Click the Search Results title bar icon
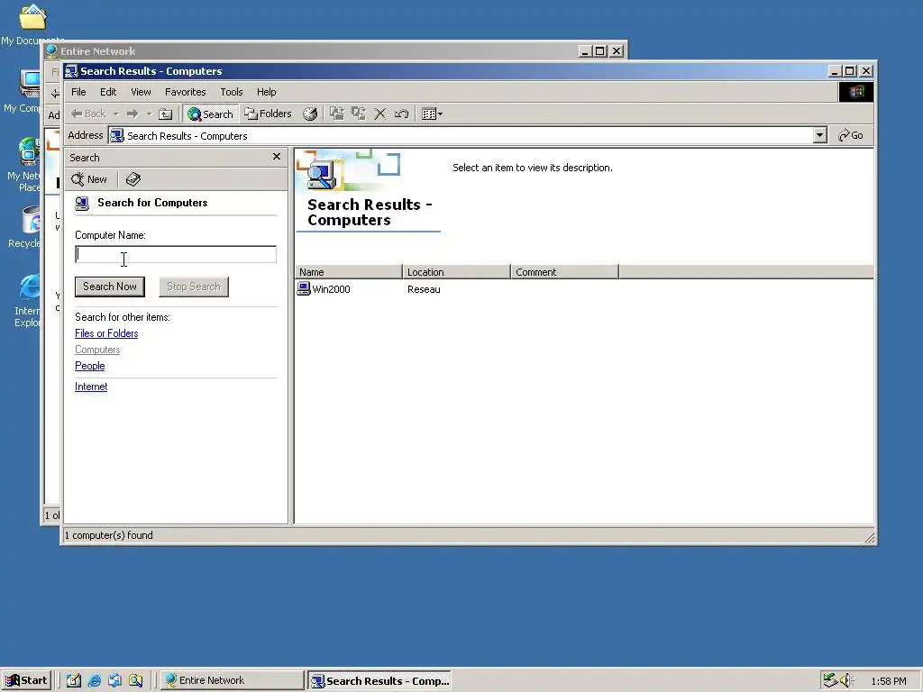 click(71, 71)
